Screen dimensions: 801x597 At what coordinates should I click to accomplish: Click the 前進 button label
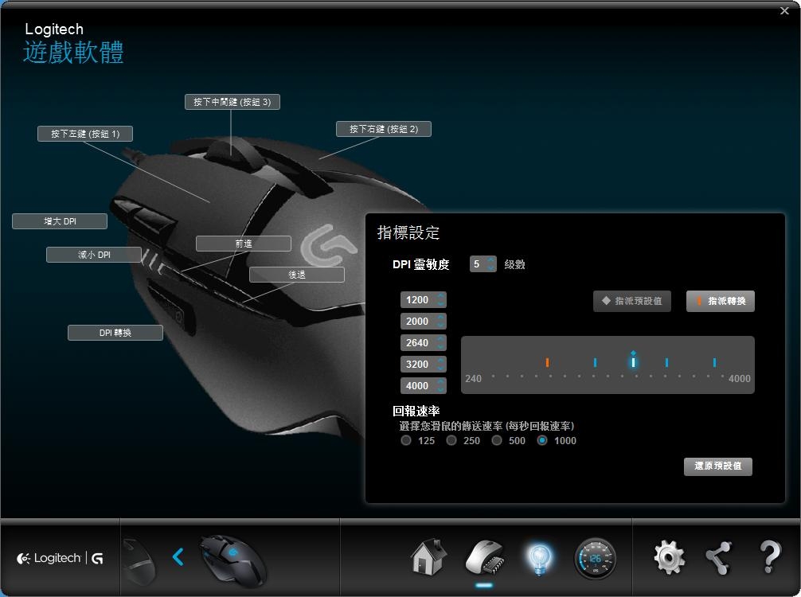(x=244, y=244)
